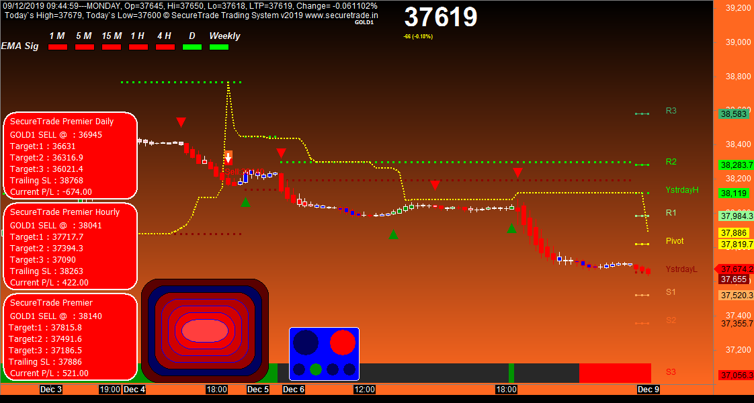Click Current P/L : -674.00 value

[51, 192]
